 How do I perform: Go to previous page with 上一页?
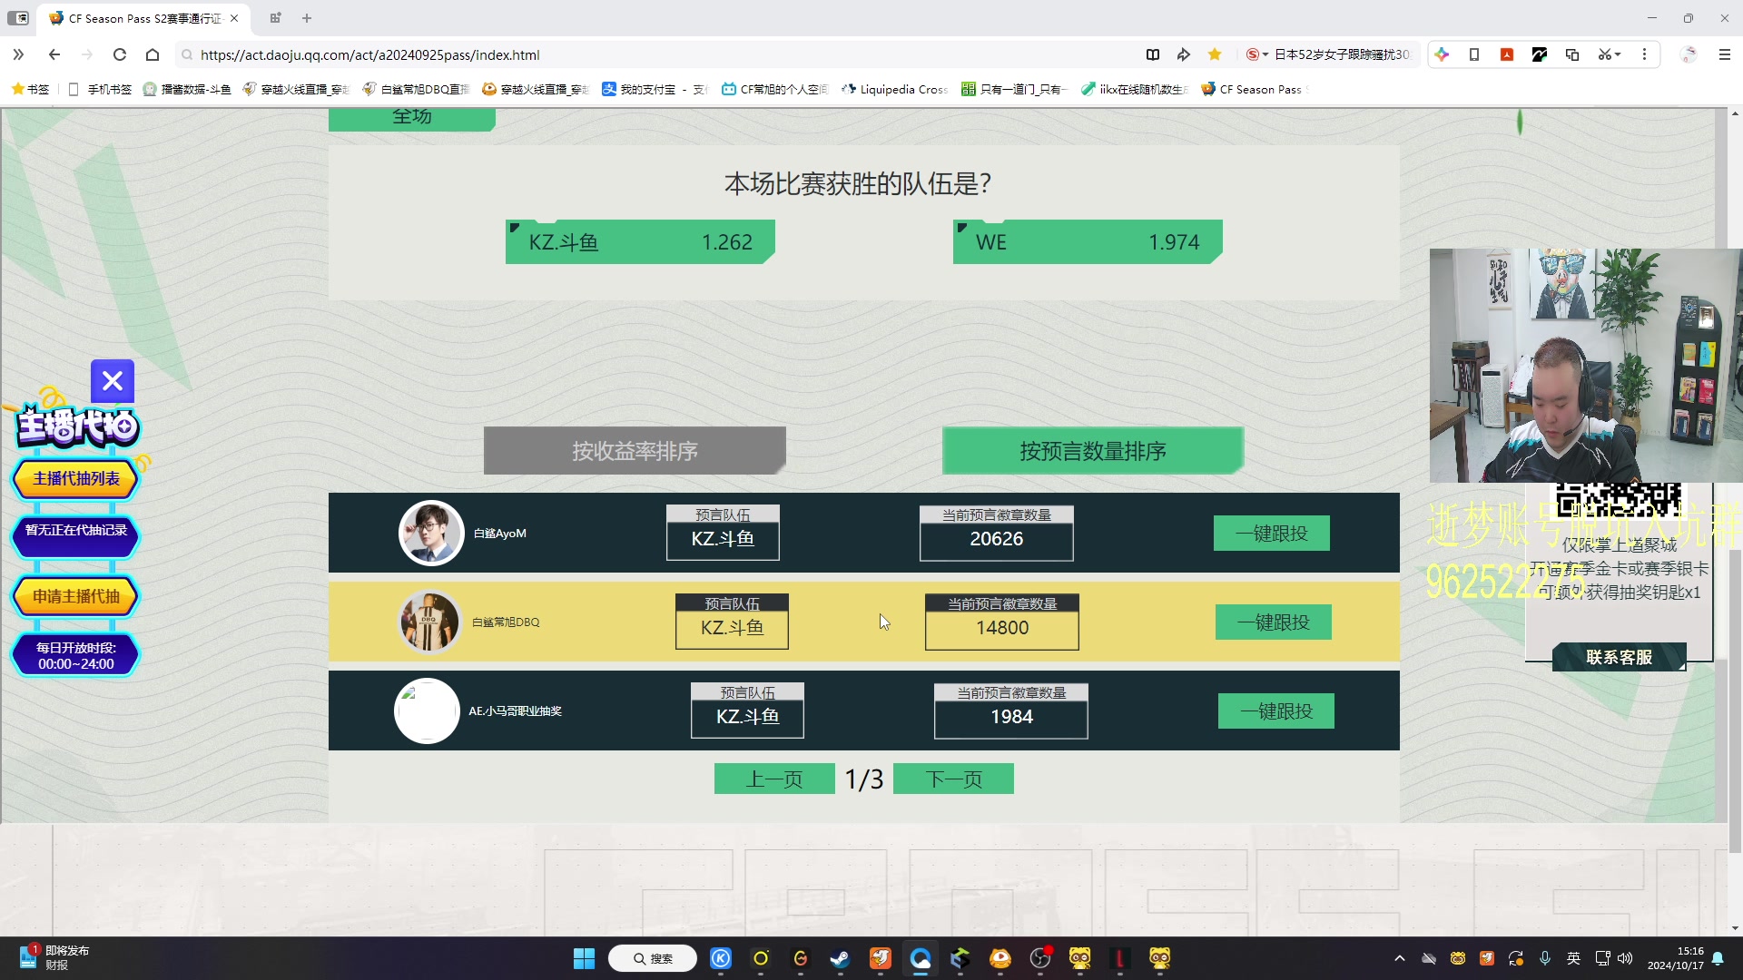(774, 779)
